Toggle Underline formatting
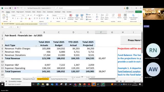 pos(18,18)
